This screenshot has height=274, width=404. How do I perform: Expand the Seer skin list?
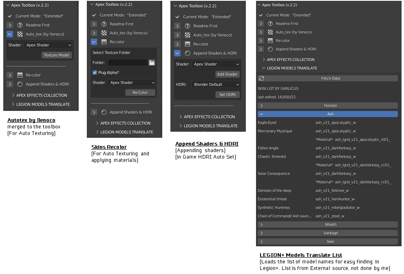click(328, 241)
